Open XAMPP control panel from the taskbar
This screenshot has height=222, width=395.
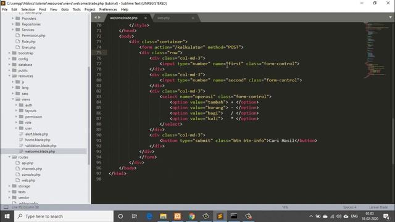coord(177,216)
